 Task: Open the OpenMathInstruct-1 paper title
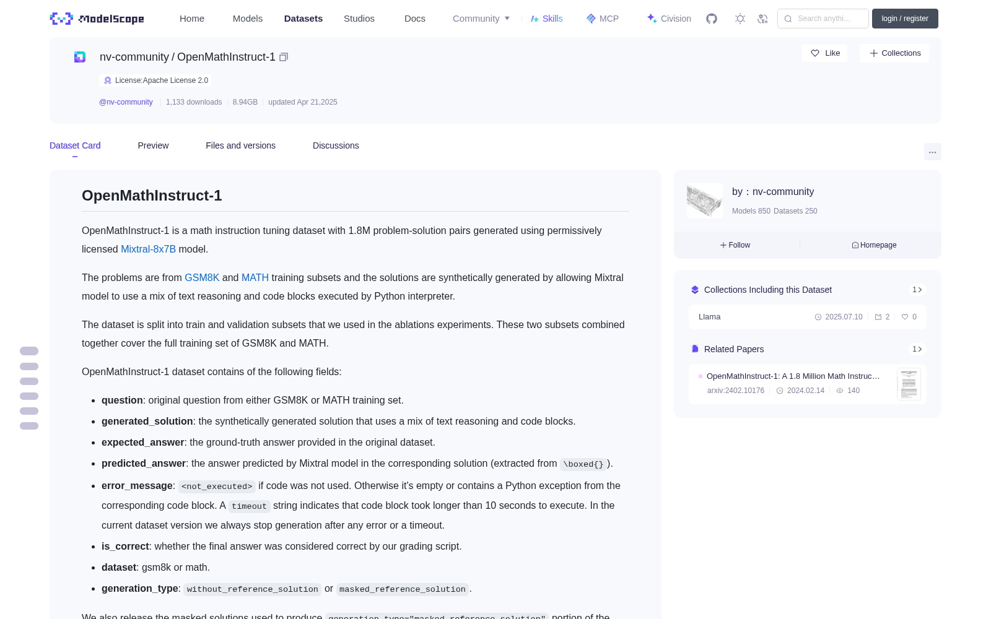(x=793, y=376)
